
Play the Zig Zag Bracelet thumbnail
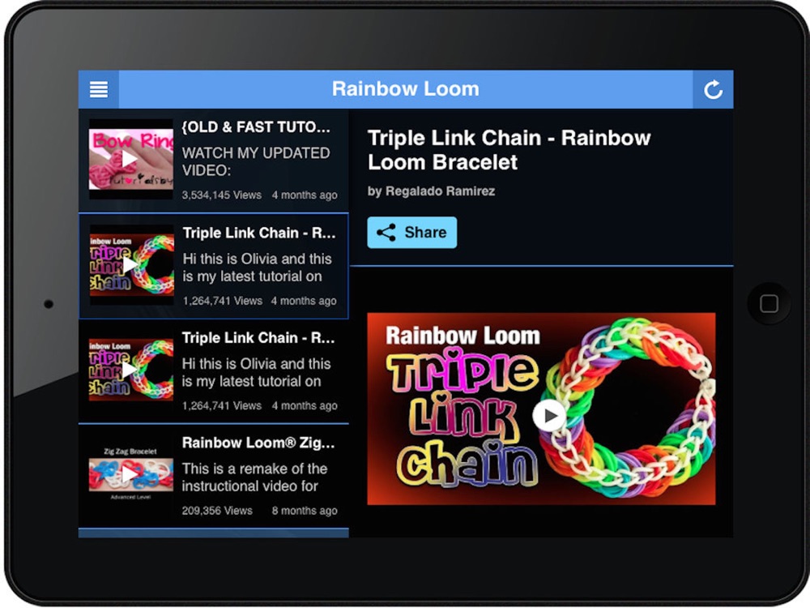[x=131, y=473]
